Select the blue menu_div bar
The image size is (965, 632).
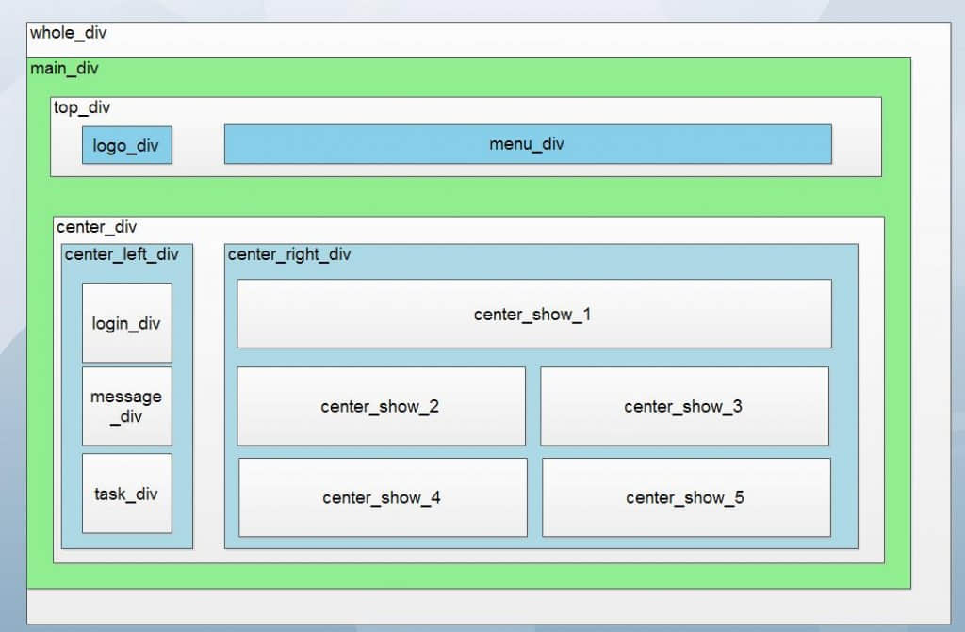[527, 144]
